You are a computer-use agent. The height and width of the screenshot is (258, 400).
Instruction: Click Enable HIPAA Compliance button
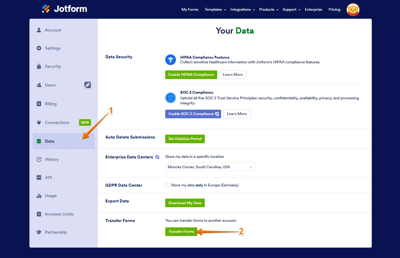(191, 75)
